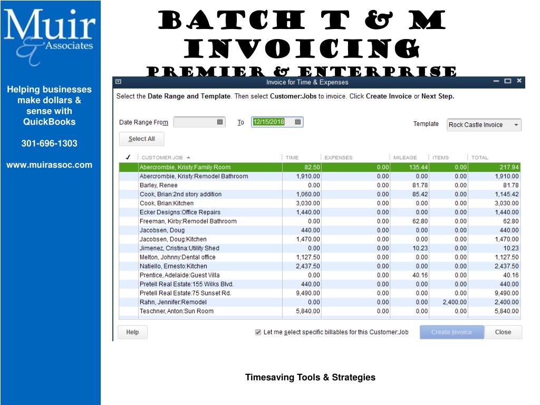Viewport: 540px width, 405px height.
Task: Click the Select All button
Action: tap(141, 139)
